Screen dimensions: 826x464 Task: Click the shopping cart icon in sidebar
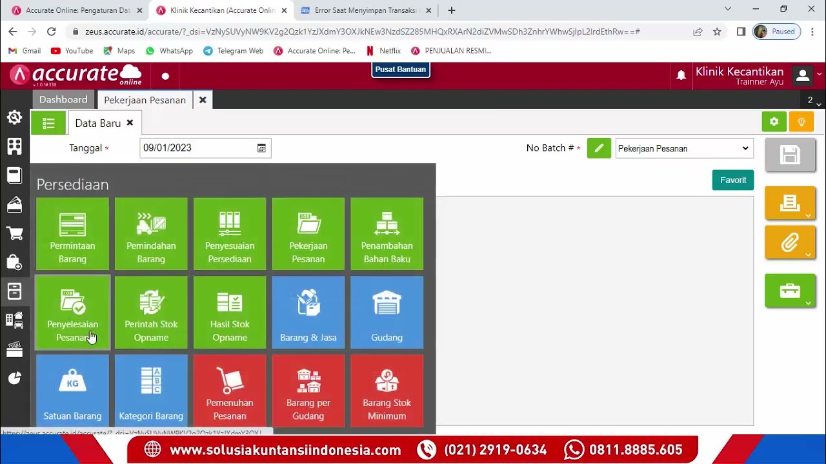(14, 233)
